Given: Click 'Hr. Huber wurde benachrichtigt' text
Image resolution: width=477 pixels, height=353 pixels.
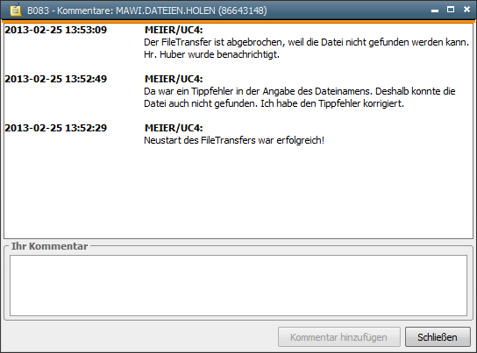Looking at the screenshot, I should pos(211,54).
